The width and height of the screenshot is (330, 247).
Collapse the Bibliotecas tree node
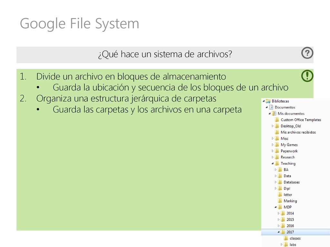pyautogui.click(x=264, y=101)
